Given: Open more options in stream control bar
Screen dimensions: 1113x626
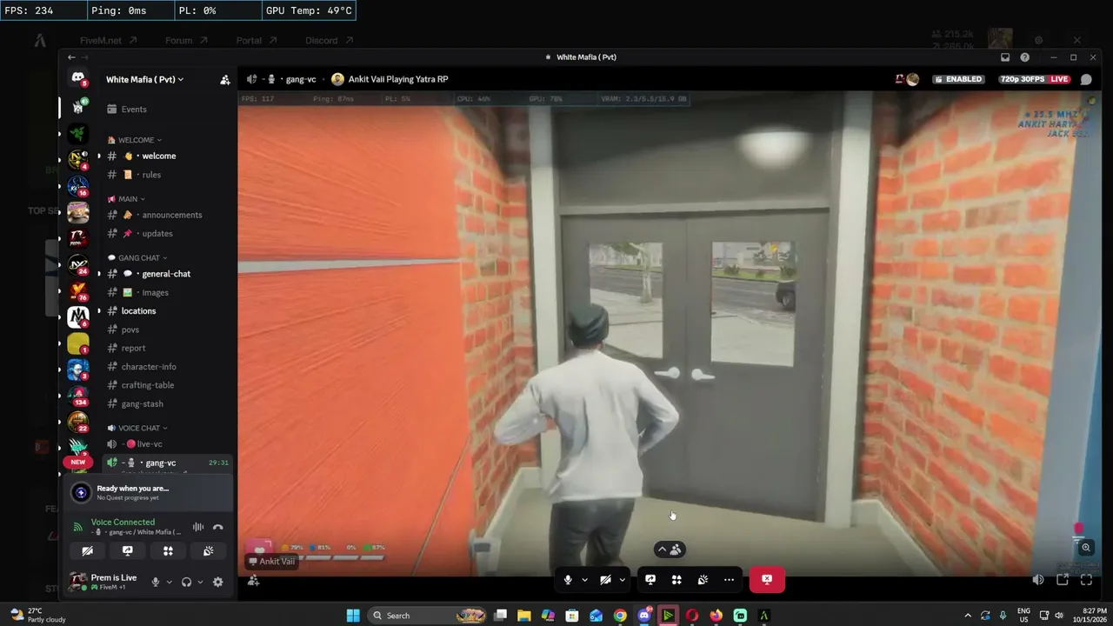Looking at the screenshot, I should 729,580.
